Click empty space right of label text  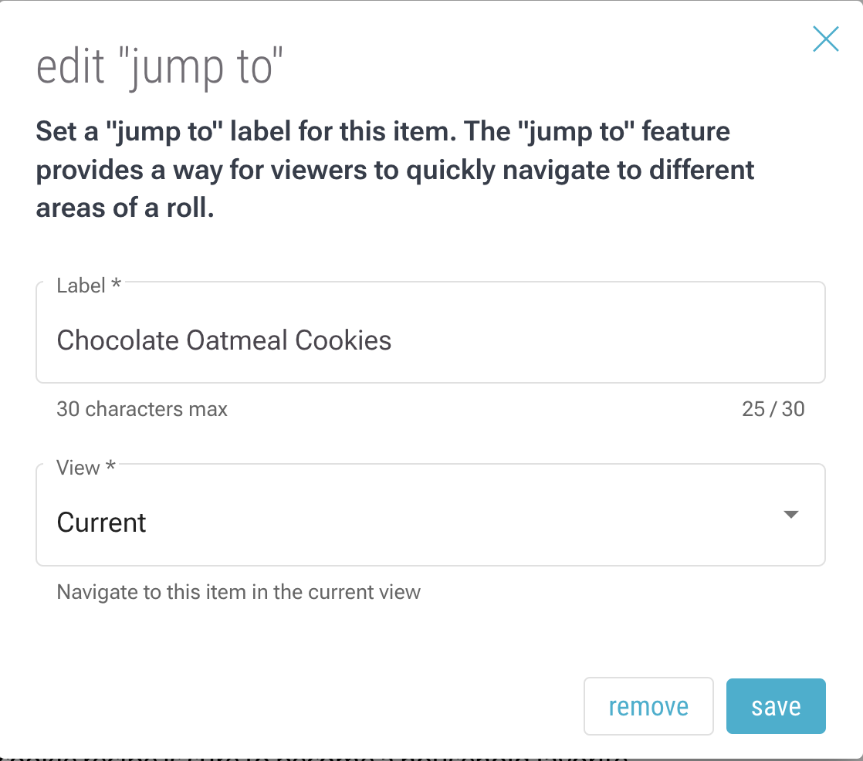pyautogui.click(x=602, y=340)
